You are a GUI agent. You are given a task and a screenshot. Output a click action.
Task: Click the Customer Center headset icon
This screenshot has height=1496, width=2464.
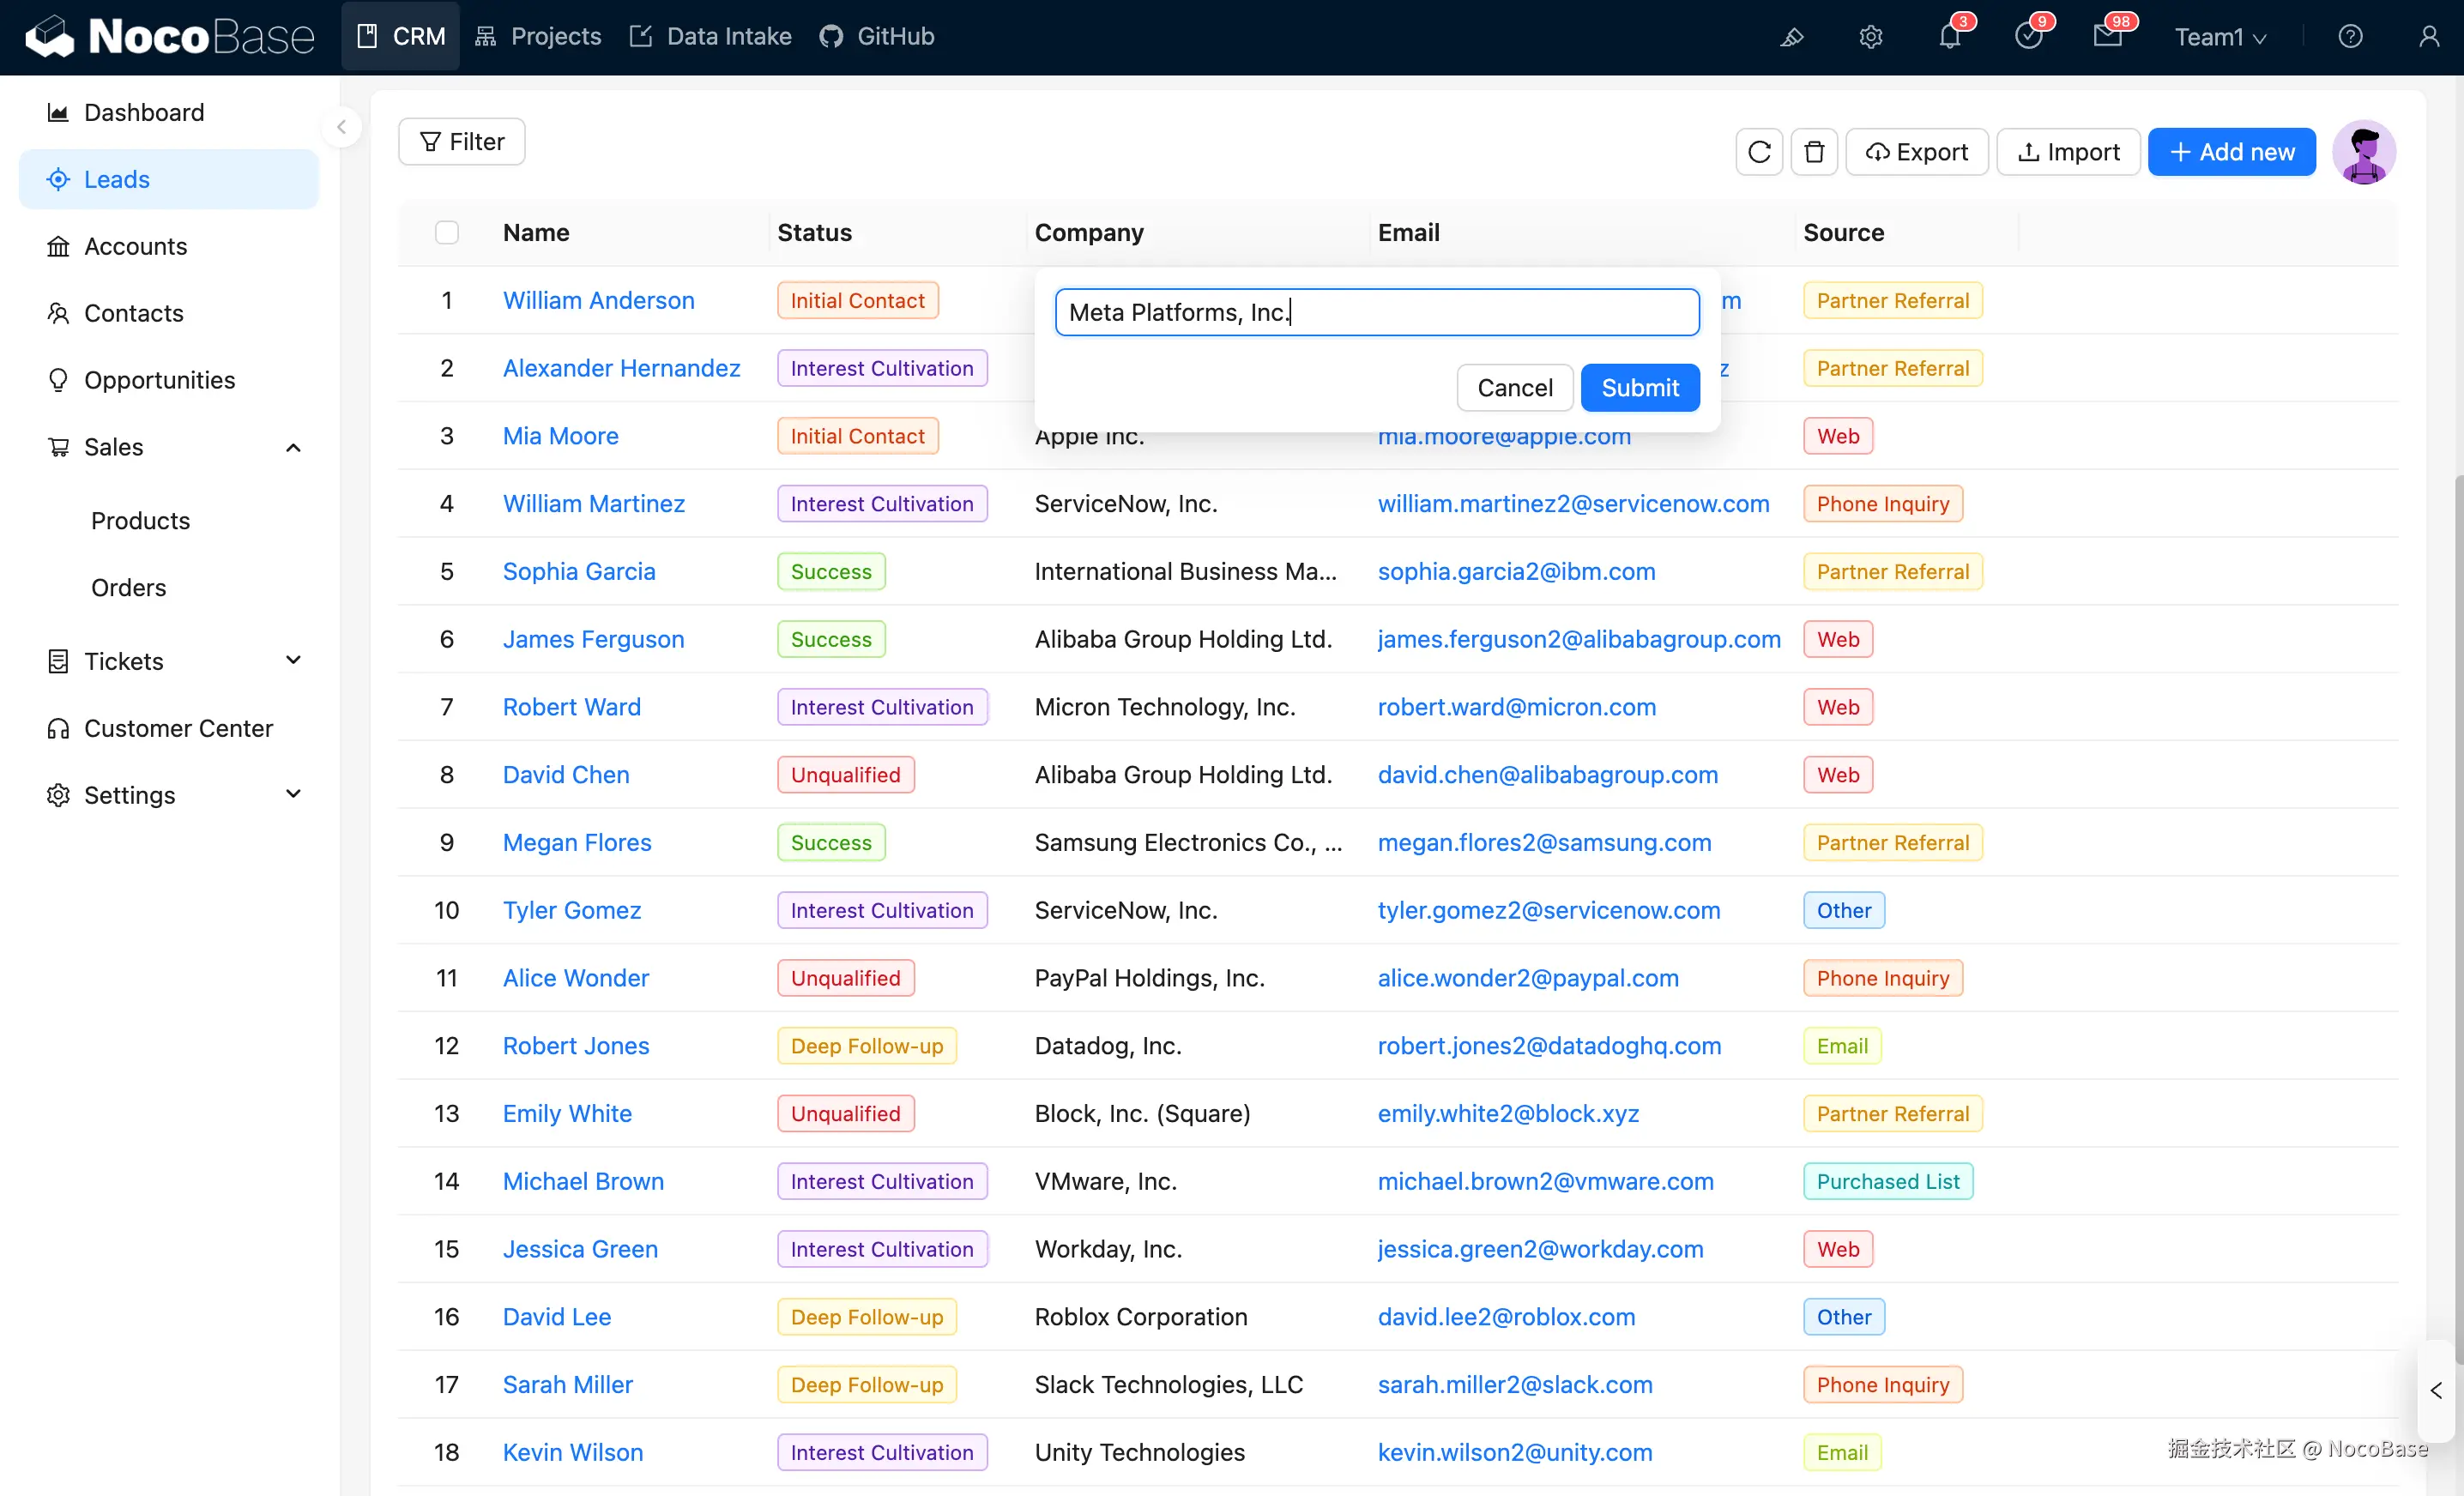pyautogui.click(x=58, y=728)
